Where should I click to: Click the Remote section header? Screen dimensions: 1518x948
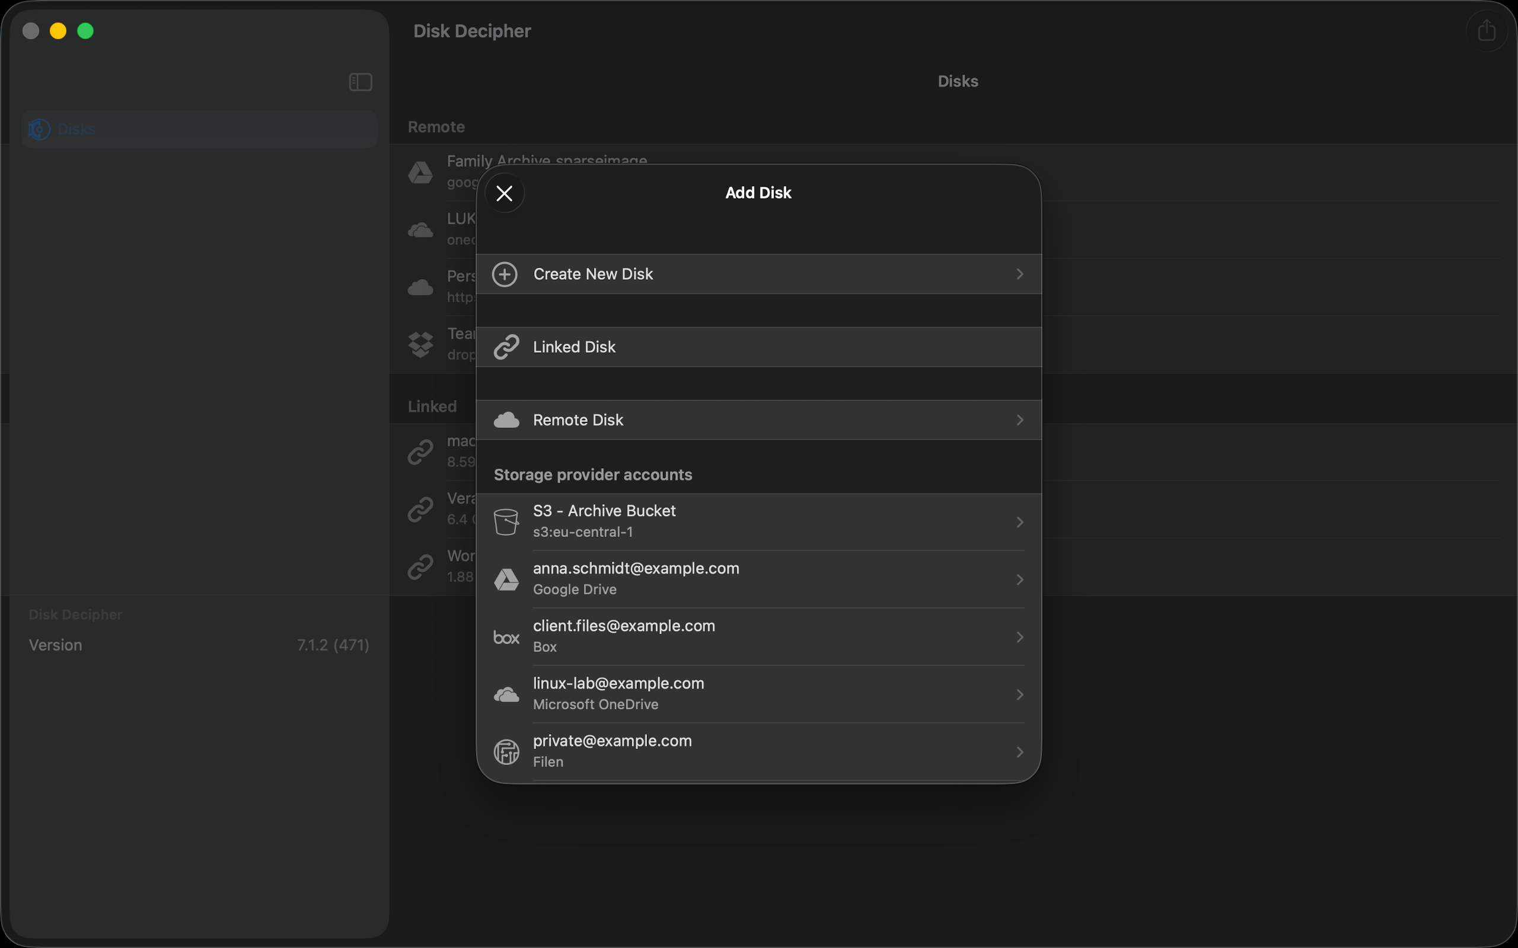tap(436, 127)
